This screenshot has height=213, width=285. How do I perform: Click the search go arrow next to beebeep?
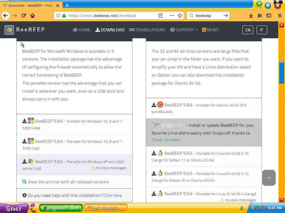coord(225,16)
